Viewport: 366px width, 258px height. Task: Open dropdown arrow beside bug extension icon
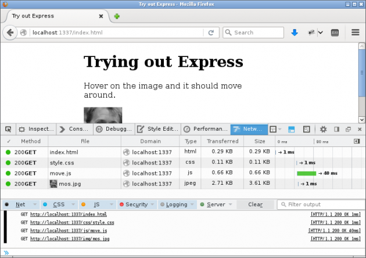click(321, 33)
